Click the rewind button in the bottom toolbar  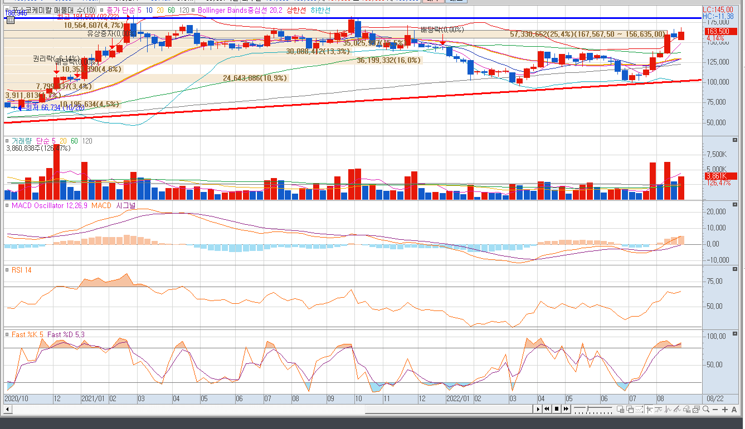click(x=547, y=409)
